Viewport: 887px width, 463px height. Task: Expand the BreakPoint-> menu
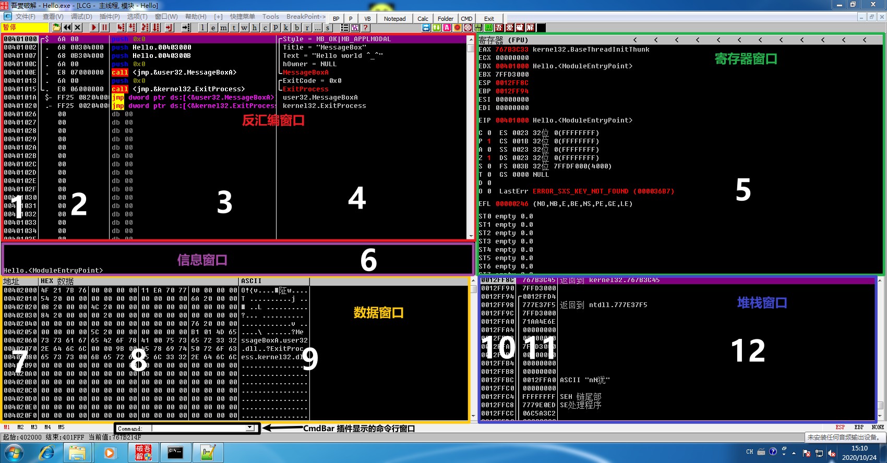[306, 17]
